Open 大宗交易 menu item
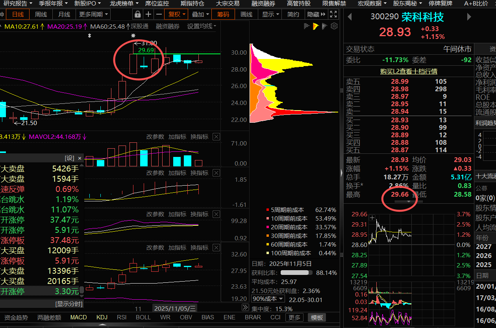The width and height of the screenshot is (496, 328). point(228,4)
